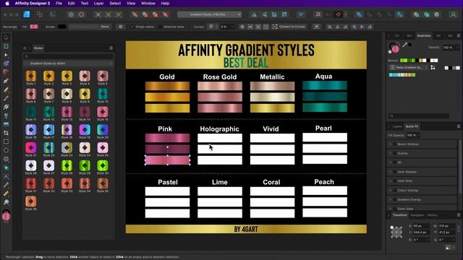Enable the Outline effect checkbox
The image size is (463, 260).
click(395, 153)
